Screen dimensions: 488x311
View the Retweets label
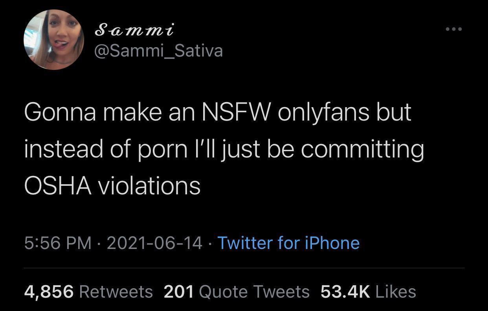coord(116,292)
